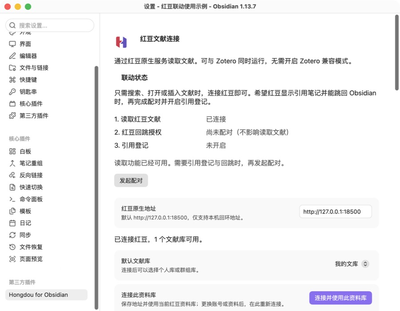This screenshot has width=400, height=311.
Task: Click the 核心插件 box icon
Action: (x=12, y=104)
